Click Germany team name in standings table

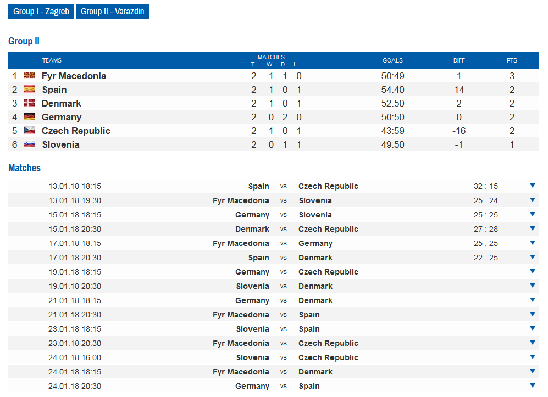62,117
